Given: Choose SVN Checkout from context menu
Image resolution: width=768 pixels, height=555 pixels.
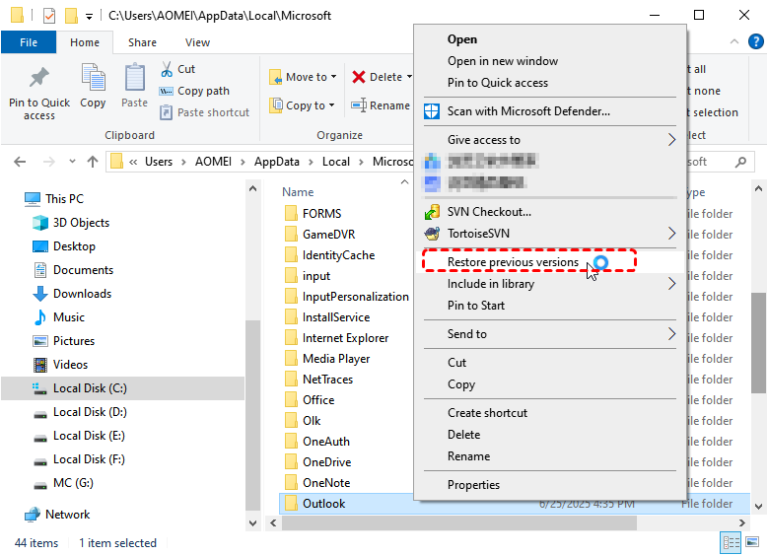Looking at the screenshot, I should point(489,212).
